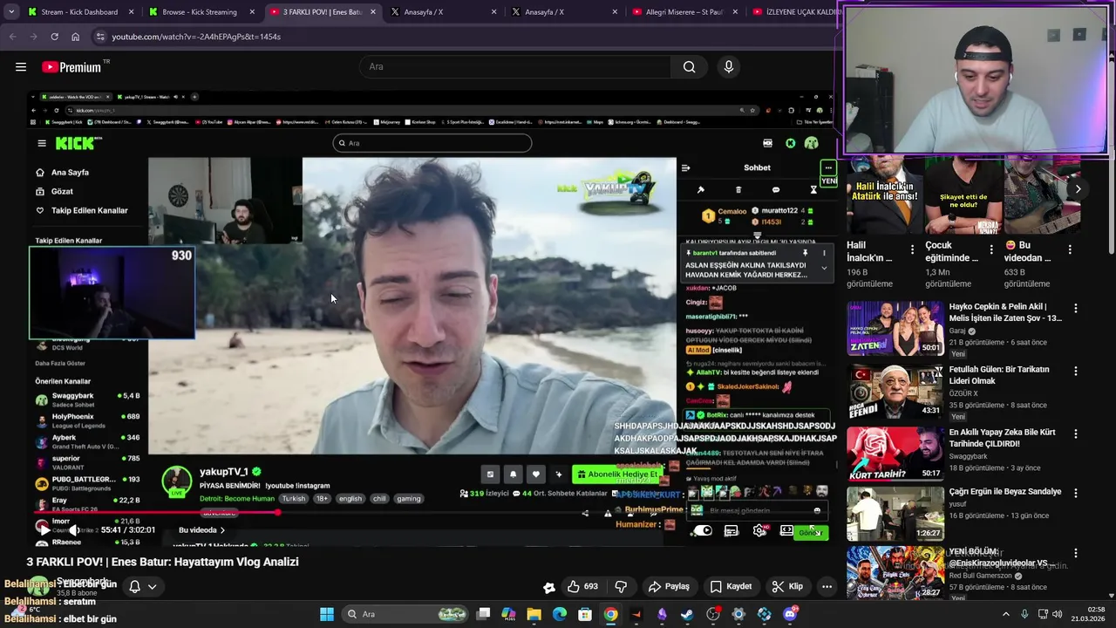Toggle subtitles in the video player

732,530
